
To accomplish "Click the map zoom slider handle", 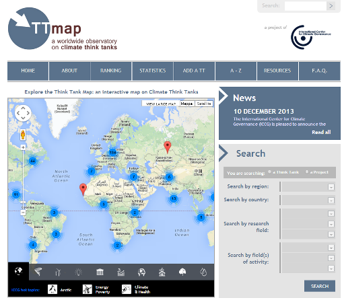I will (23, 202).
